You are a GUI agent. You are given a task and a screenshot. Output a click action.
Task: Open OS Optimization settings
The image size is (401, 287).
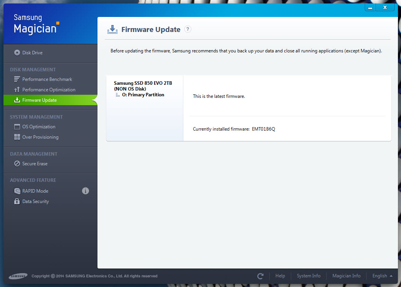pyautogui.click(x=39, y=127)
